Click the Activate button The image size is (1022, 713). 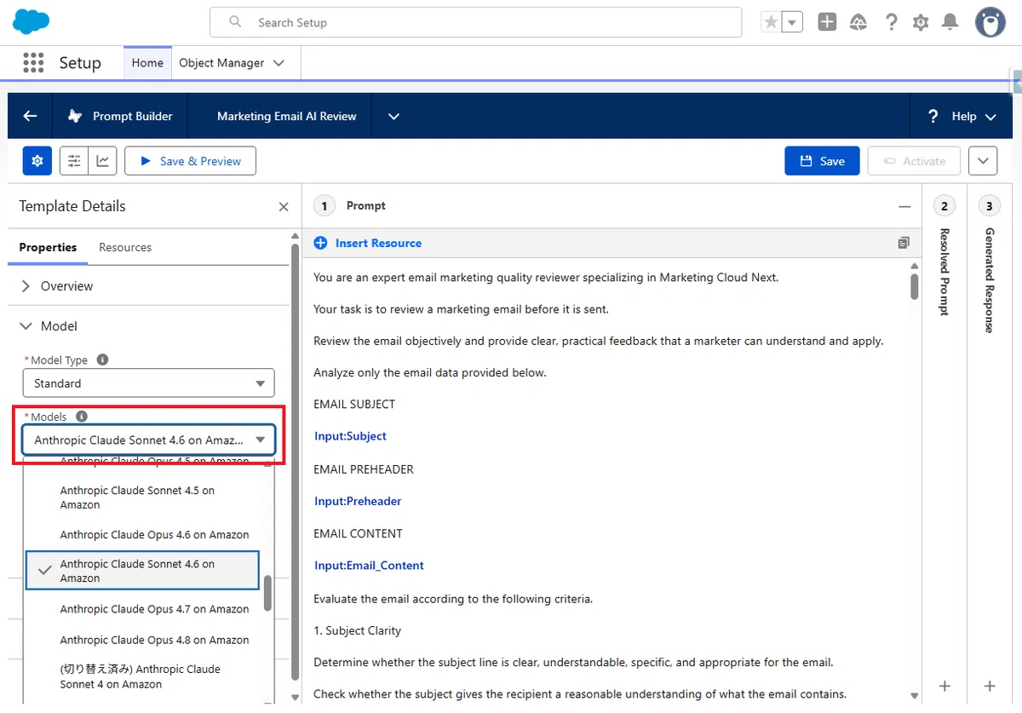click(914, 161)
